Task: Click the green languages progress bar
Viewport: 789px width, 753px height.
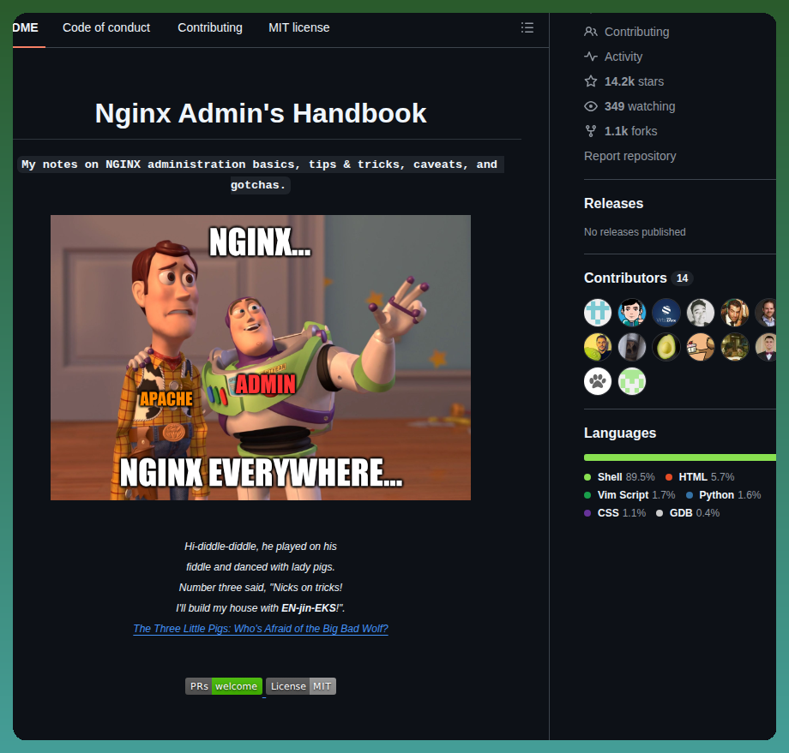Action: pyautogui.click(x=680, y=457)
